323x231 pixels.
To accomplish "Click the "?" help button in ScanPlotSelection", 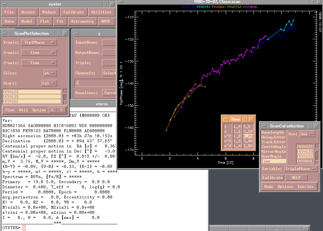I will tap(61, 110).
